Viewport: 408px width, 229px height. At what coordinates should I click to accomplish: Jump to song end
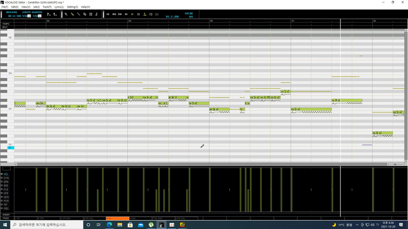126,14
